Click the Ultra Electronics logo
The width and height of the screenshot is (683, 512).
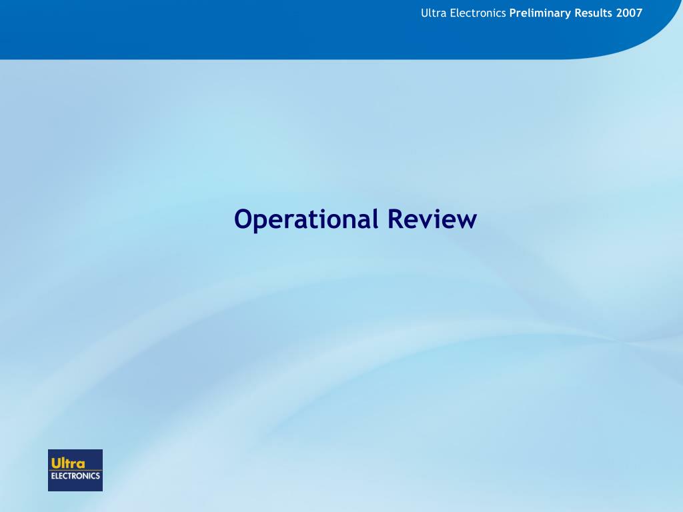coord(75,470)
